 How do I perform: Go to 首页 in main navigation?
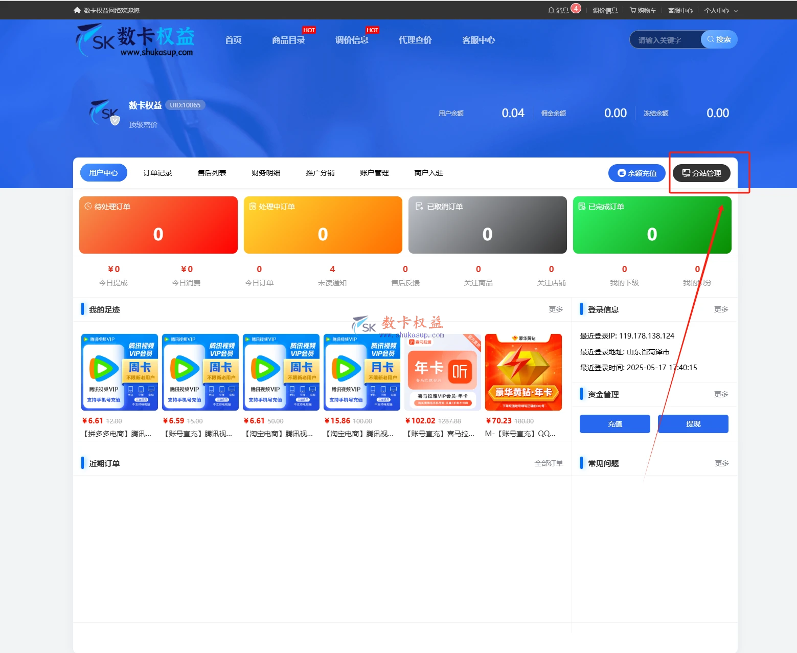tap(233, 40)
